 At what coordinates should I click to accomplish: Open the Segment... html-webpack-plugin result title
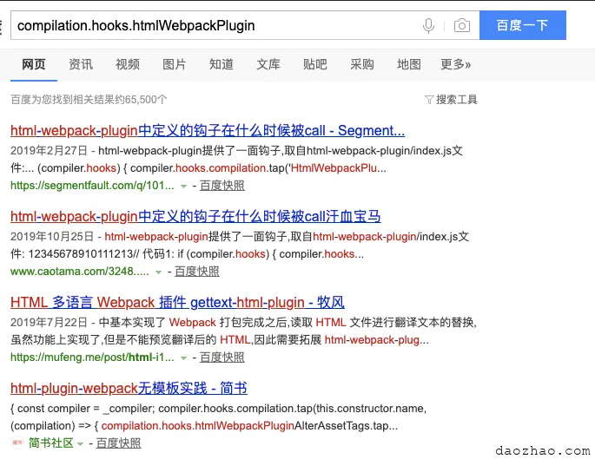[x=208, y=130]
